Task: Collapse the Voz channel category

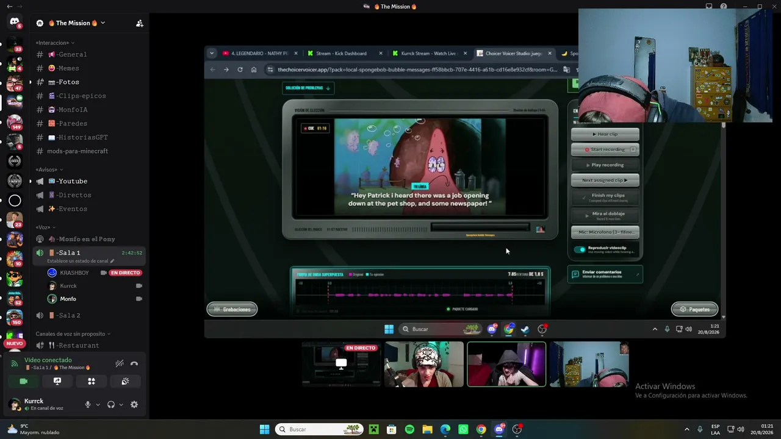Action: pyautogui.click(x=45, y=227)
